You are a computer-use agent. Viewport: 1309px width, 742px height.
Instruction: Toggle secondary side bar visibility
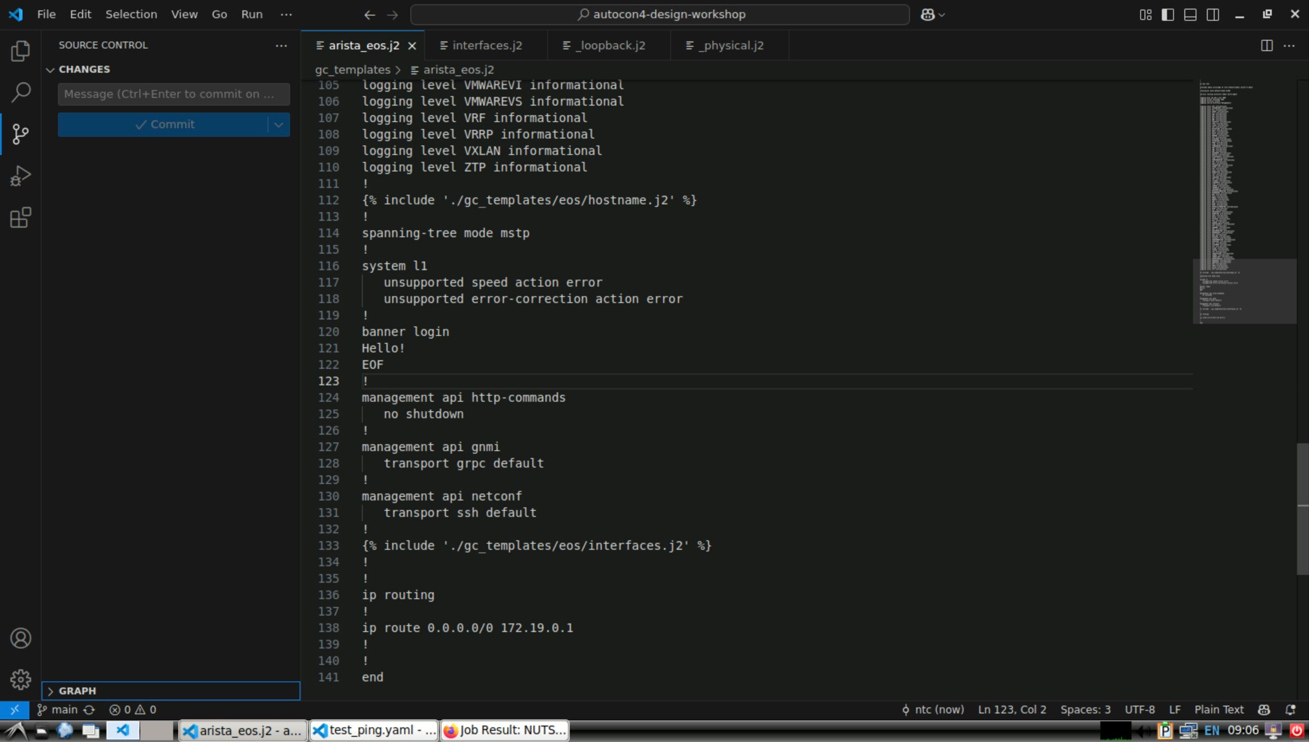coord(1213,15)
